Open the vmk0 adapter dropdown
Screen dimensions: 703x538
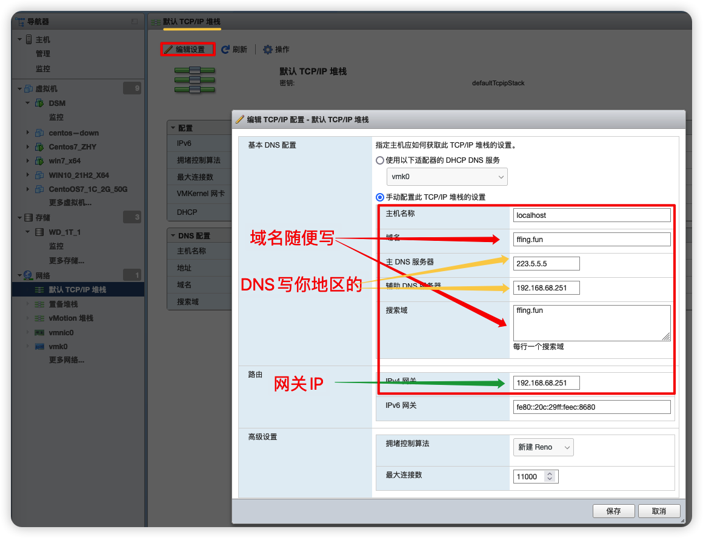[447, 177]
